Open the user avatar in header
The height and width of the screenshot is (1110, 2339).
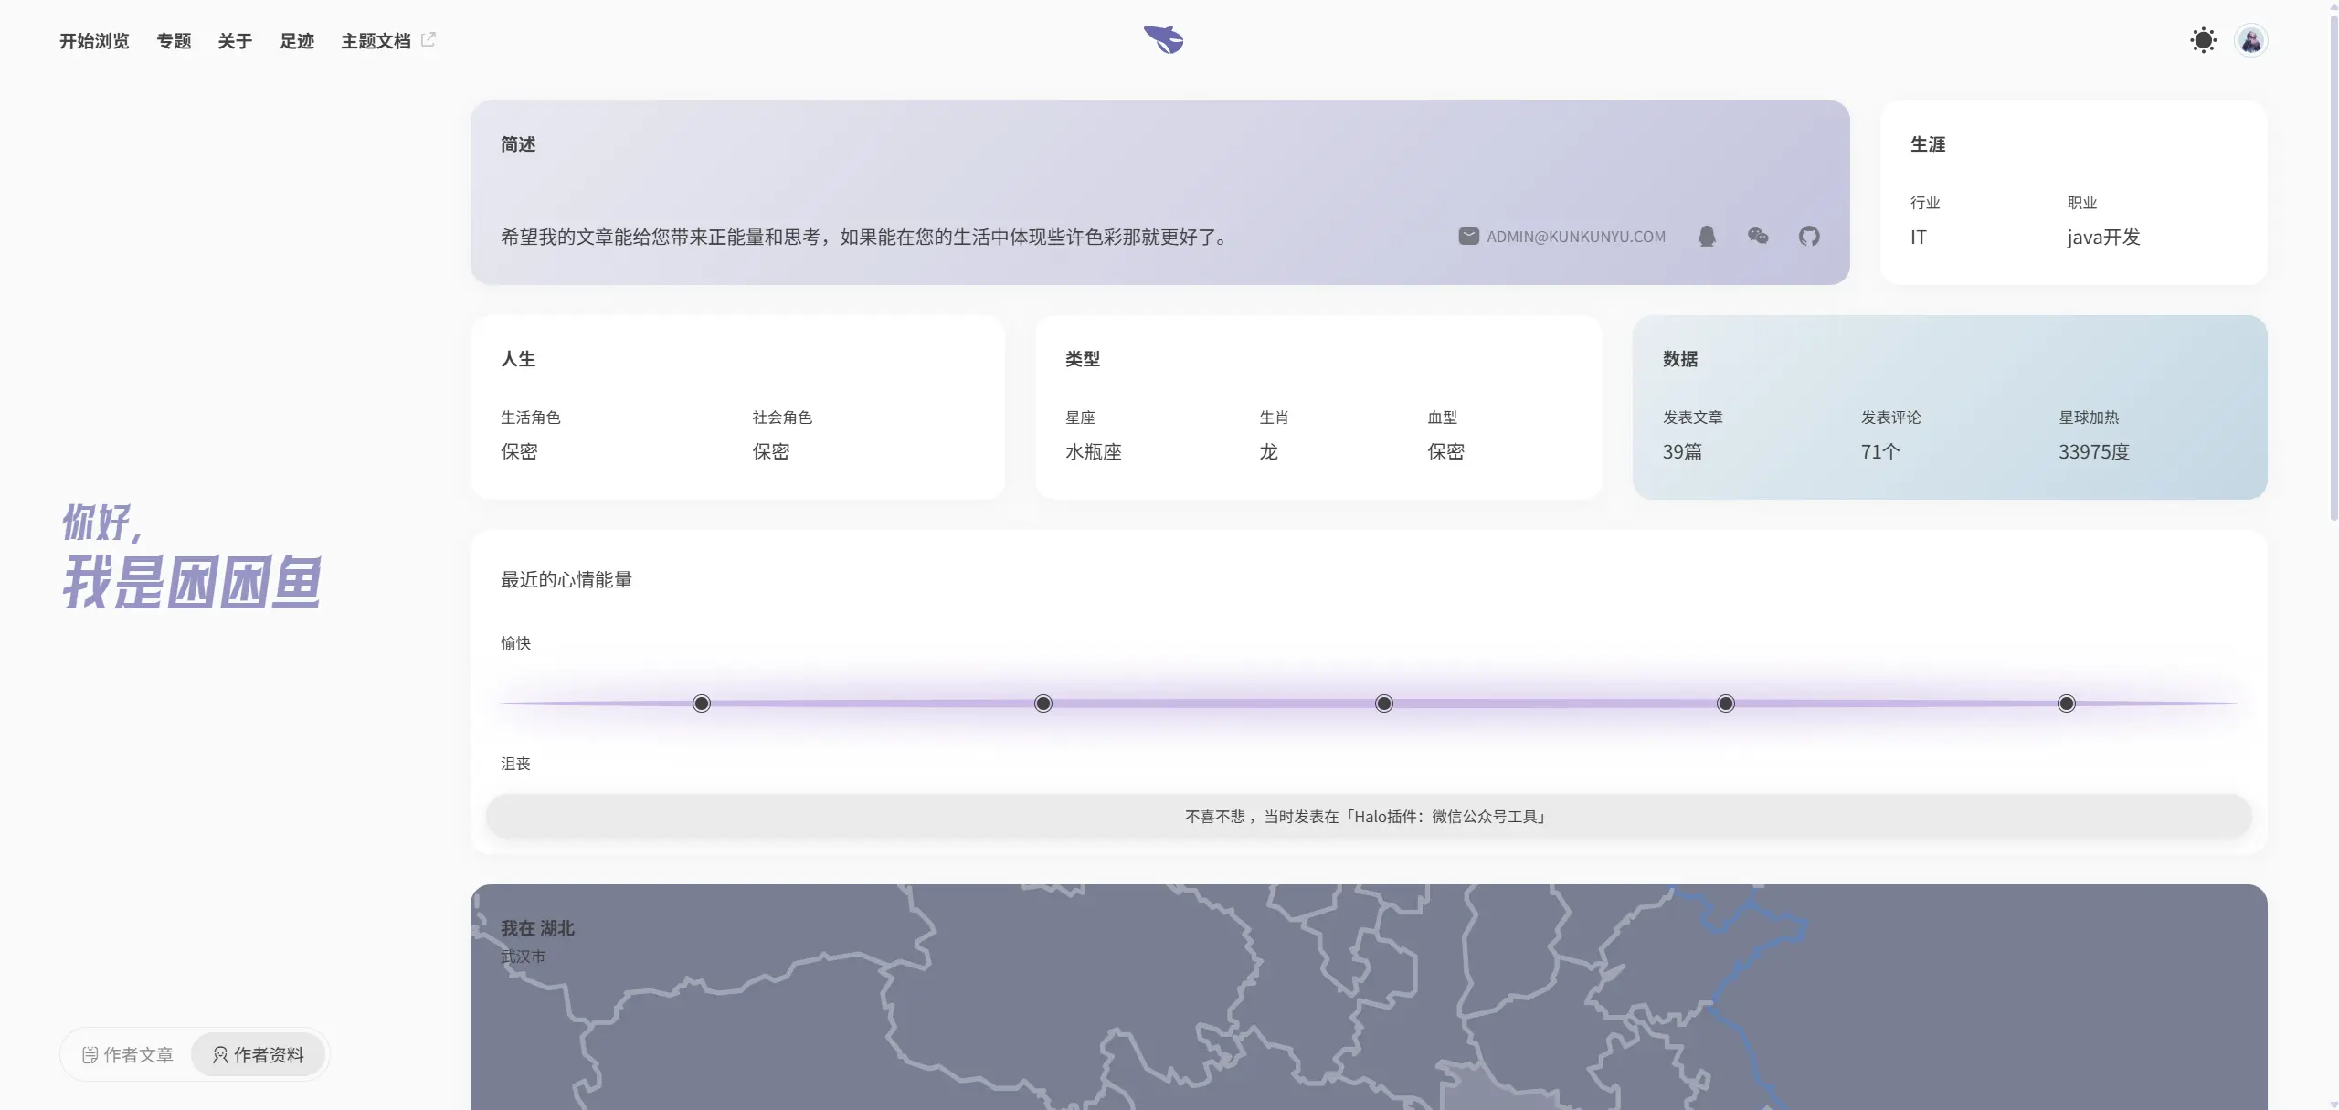pos(2250,40)
